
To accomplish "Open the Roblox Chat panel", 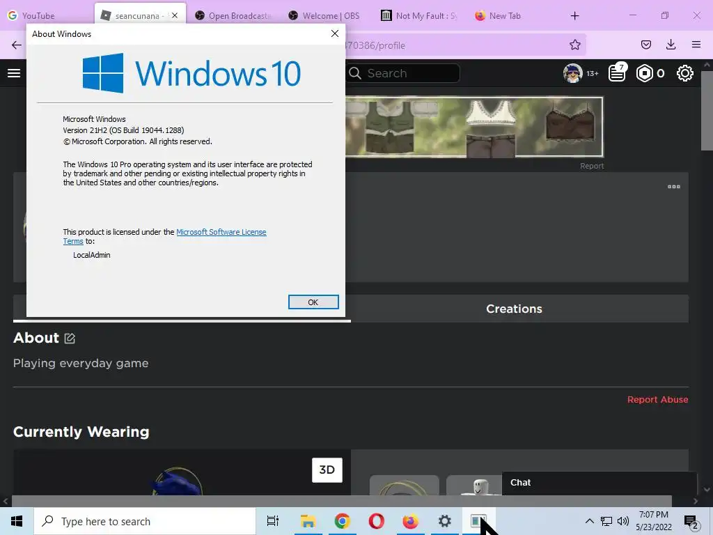I will click(599, 483).
